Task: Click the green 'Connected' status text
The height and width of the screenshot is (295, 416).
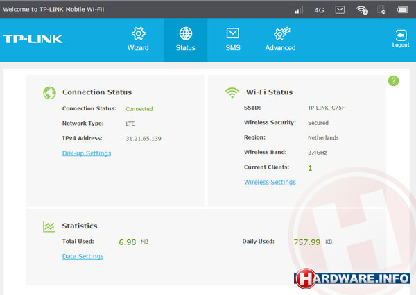Action: point(139,109)
